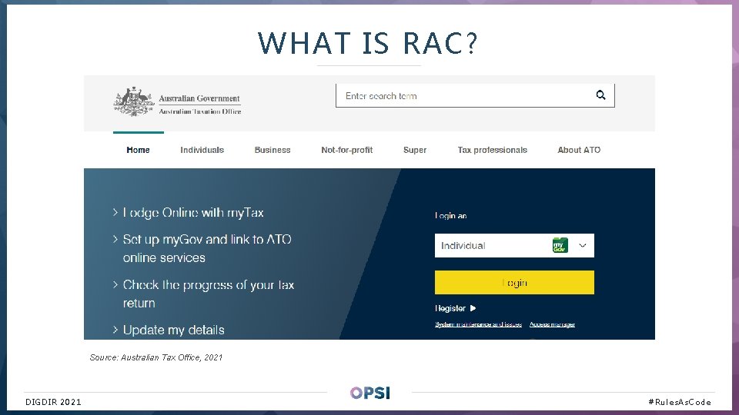
Task: Click the DIGDIR 2021 footer text
Action: coord(53,402)
